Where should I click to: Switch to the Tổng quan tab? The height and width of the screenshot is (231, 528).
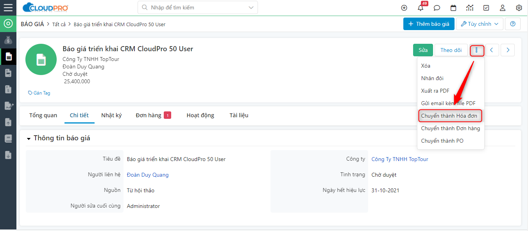43,115
